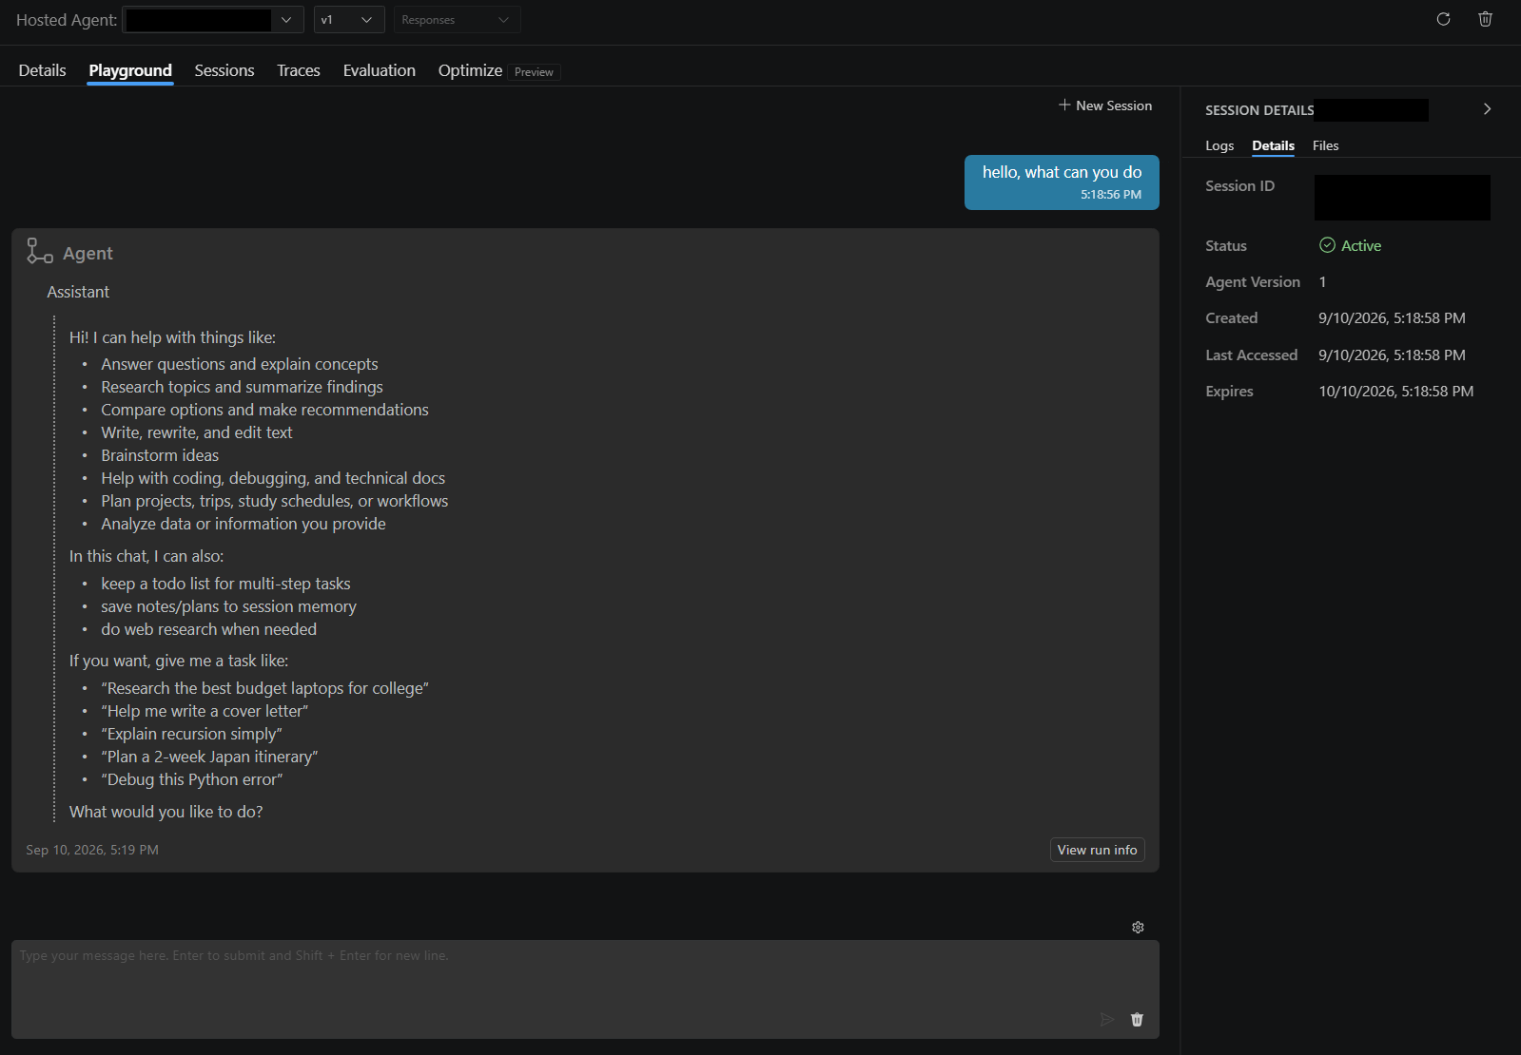Open the Files tab in Session Details
This screenshot has width=1521, height=1055.
[1325, 145]
